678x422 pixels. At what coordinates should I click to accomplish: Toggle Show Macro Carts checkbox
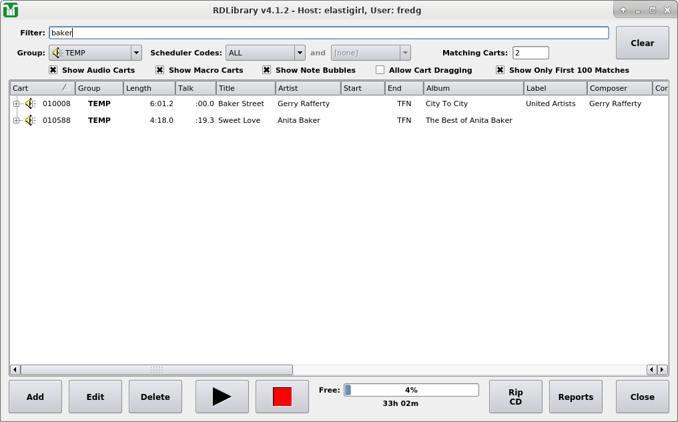[x=160, y=70]
